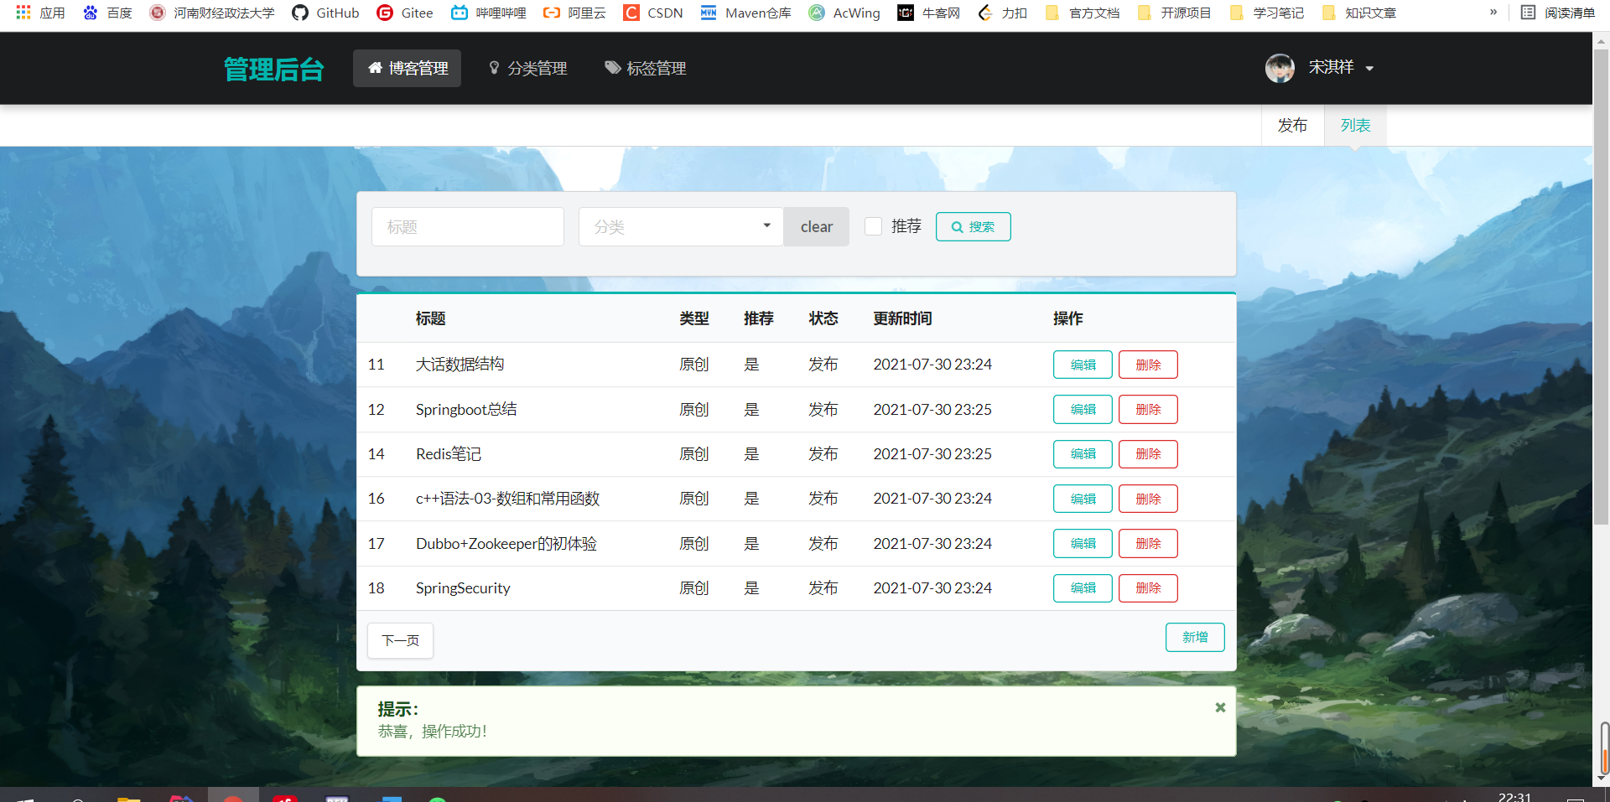Open the 分类 category dropdown

pyautogui.click(x=680, y=226)
